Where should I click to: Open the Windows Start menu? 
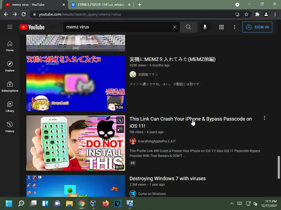(9, 203)
